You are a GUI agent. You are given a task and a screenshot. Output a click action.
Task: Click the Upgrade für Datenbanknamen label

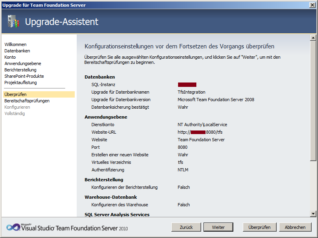120,92
